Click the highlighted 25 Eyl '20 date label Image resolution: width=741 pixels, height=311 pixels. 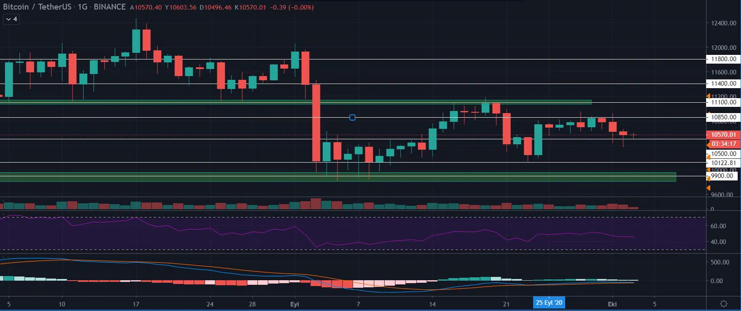pos(549,303)
